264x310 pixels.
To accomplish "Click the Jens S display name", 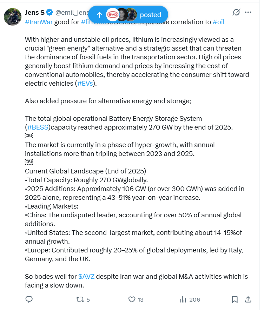I will [x=34, y=13].
